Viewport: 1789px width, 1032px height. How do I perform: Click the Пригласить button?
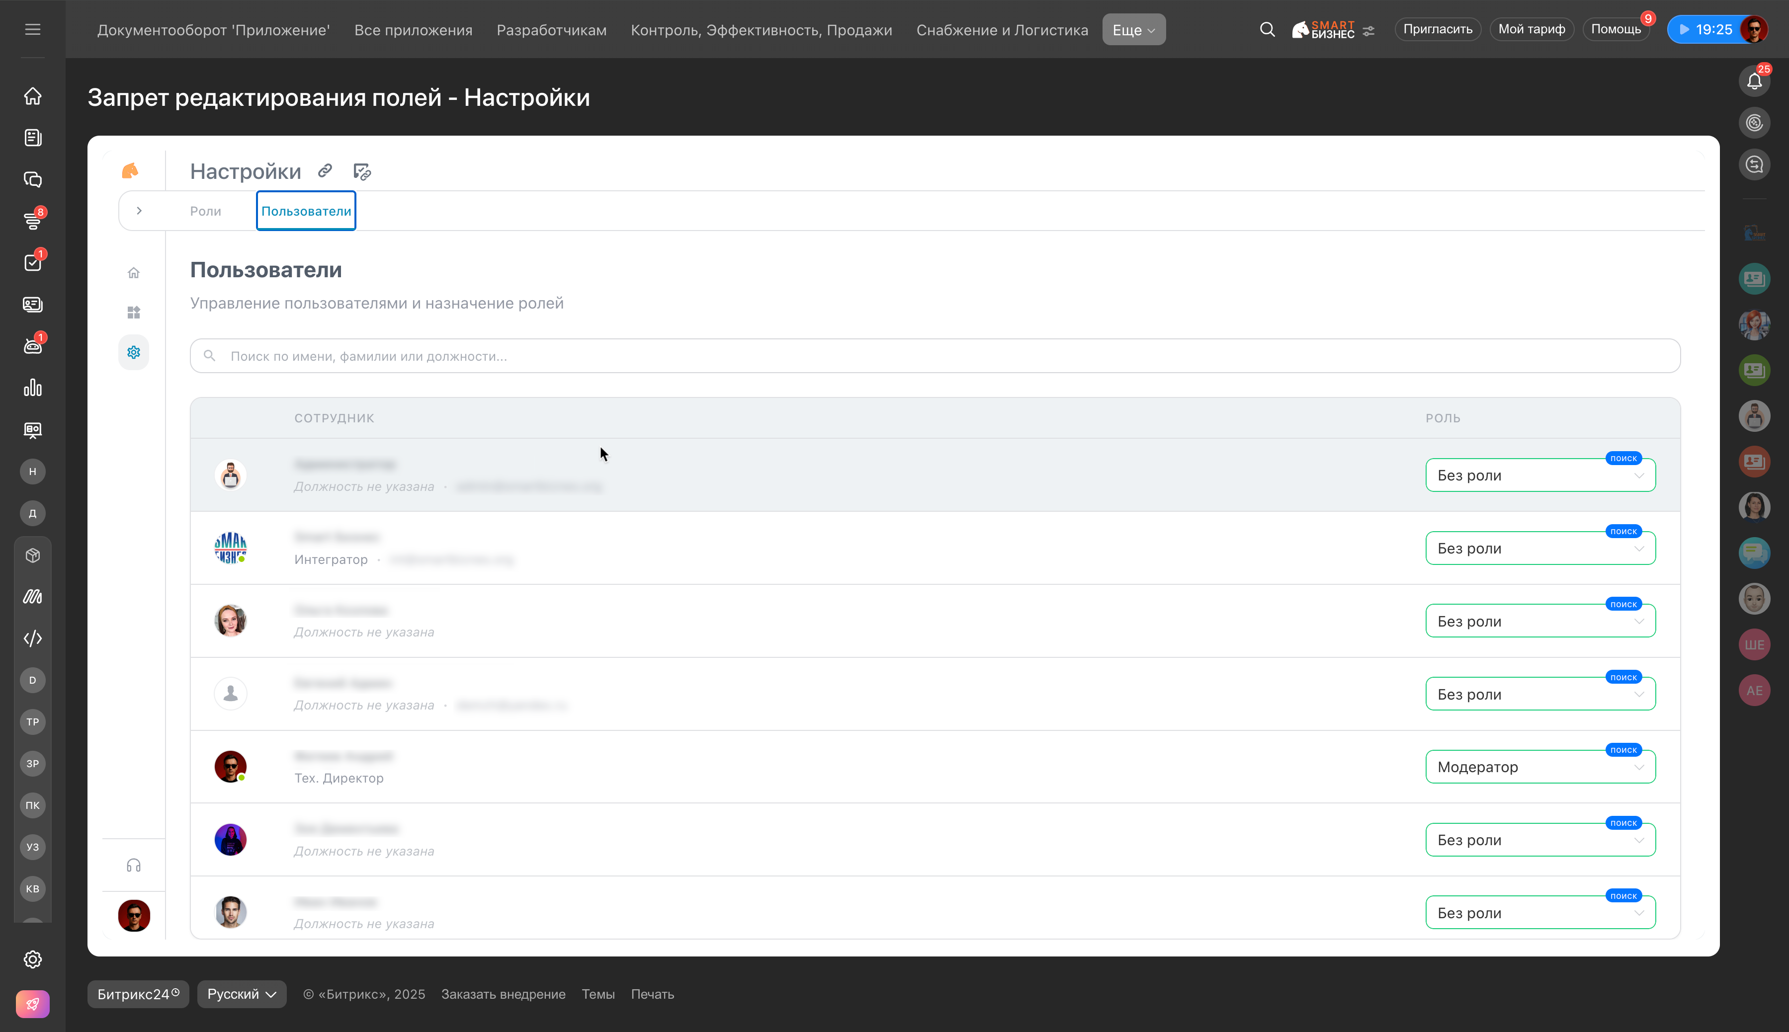coord(1437,29)
